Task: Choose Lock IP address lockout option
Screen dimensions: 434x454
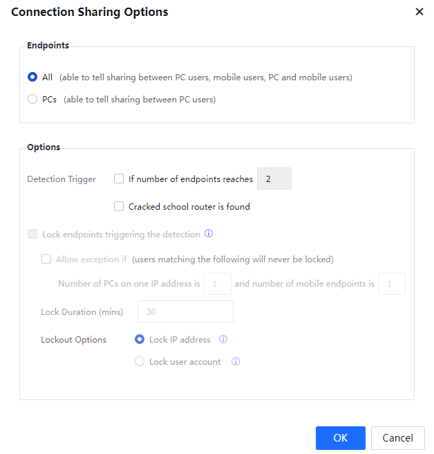Action: pos(140,339)
